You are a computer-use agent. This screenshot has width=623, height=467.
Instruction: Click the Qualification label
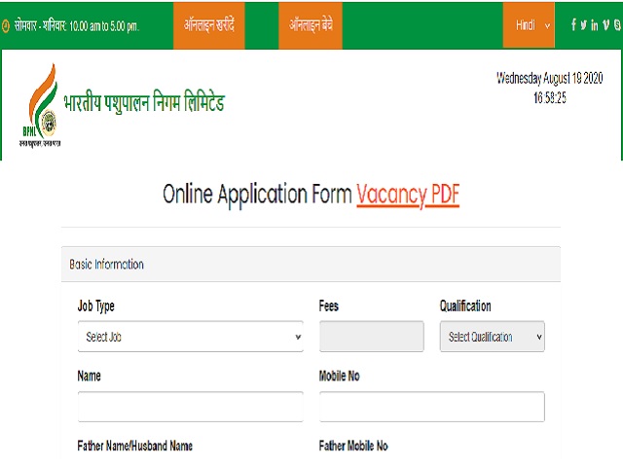[x=465, y=305]
